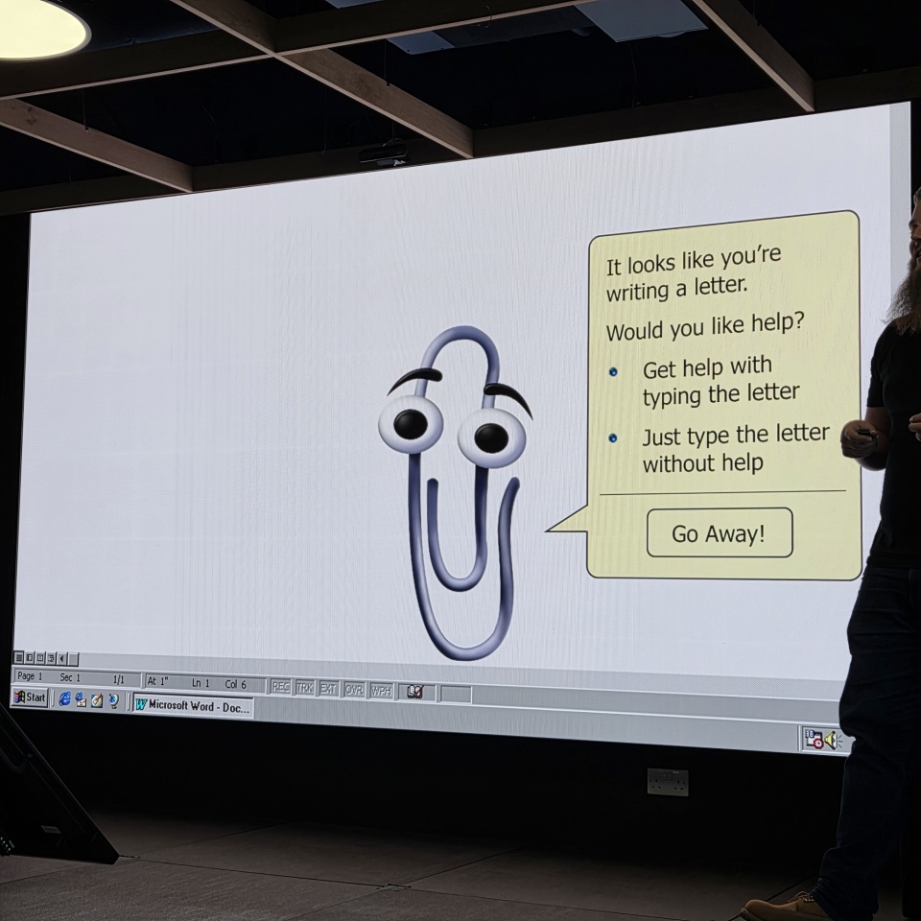Click Task Scheduler system tray icon
Viewport: 921px width, 921px height.
tap(814, 739)
